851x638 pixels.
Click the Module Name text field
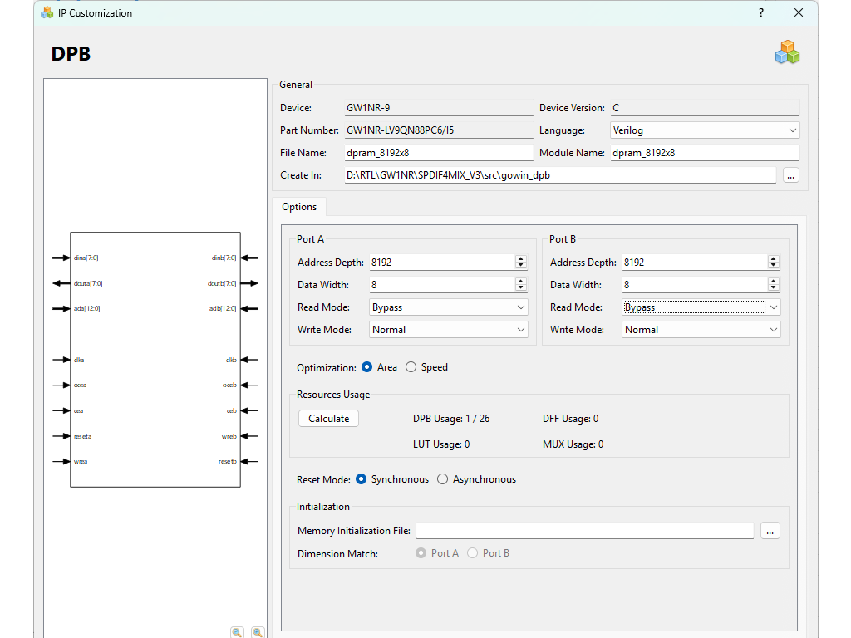pos(704,153)
